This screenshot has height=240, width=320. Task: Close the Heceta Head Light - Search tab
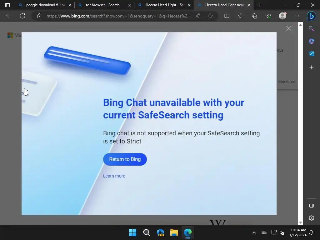[189, 5]
